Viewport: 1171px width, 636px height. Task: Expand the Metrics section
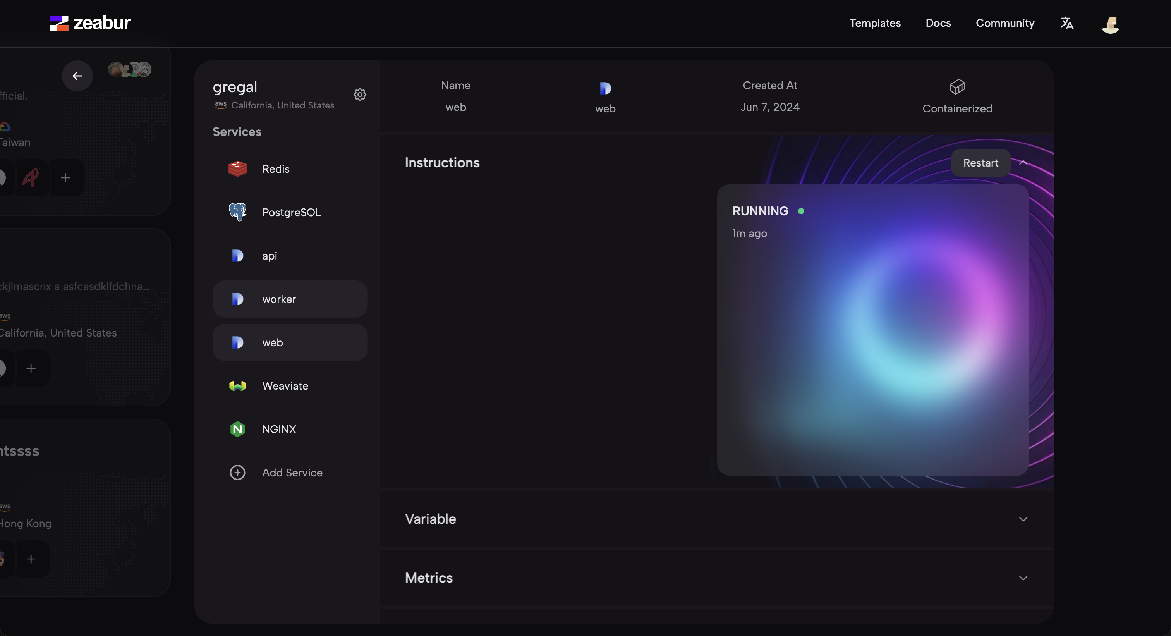[x=1023, y=578]
